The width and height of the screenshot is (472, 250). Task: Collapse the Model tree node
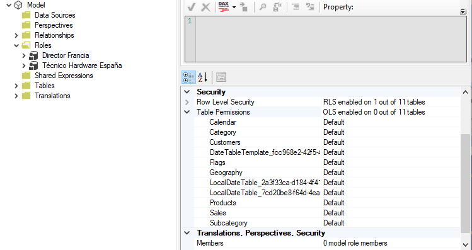tap(9, 5)
